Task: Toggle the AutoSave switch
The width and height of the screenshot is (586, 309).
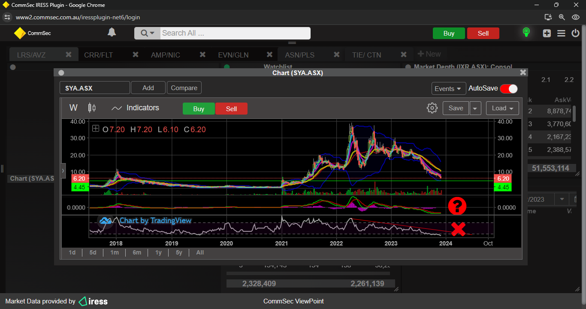Action: tap(509, 88)
